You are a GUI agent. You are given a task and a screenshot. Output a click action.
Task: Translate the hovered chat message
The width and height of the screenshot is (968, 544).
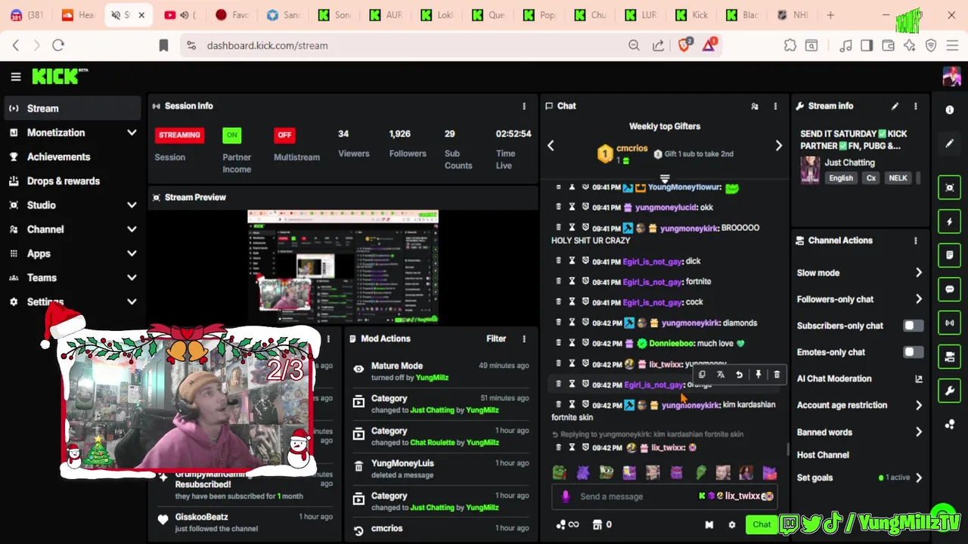tap(721, 375)
